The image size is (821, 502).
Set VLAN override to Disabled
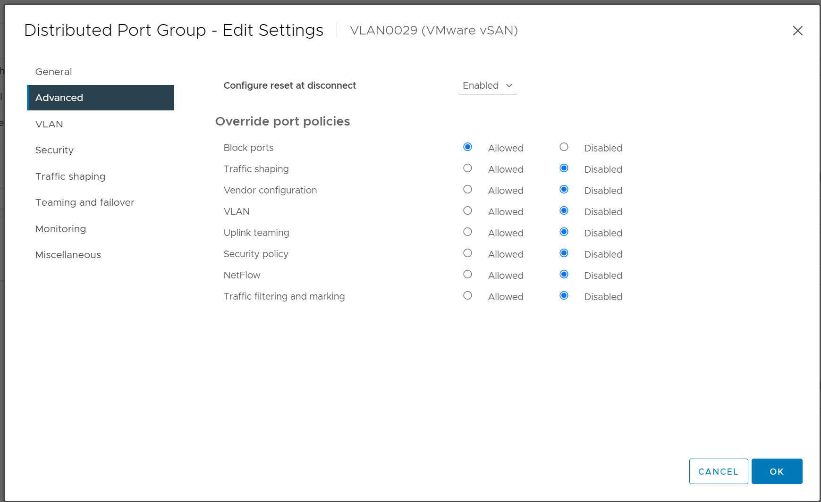point(564,210)
